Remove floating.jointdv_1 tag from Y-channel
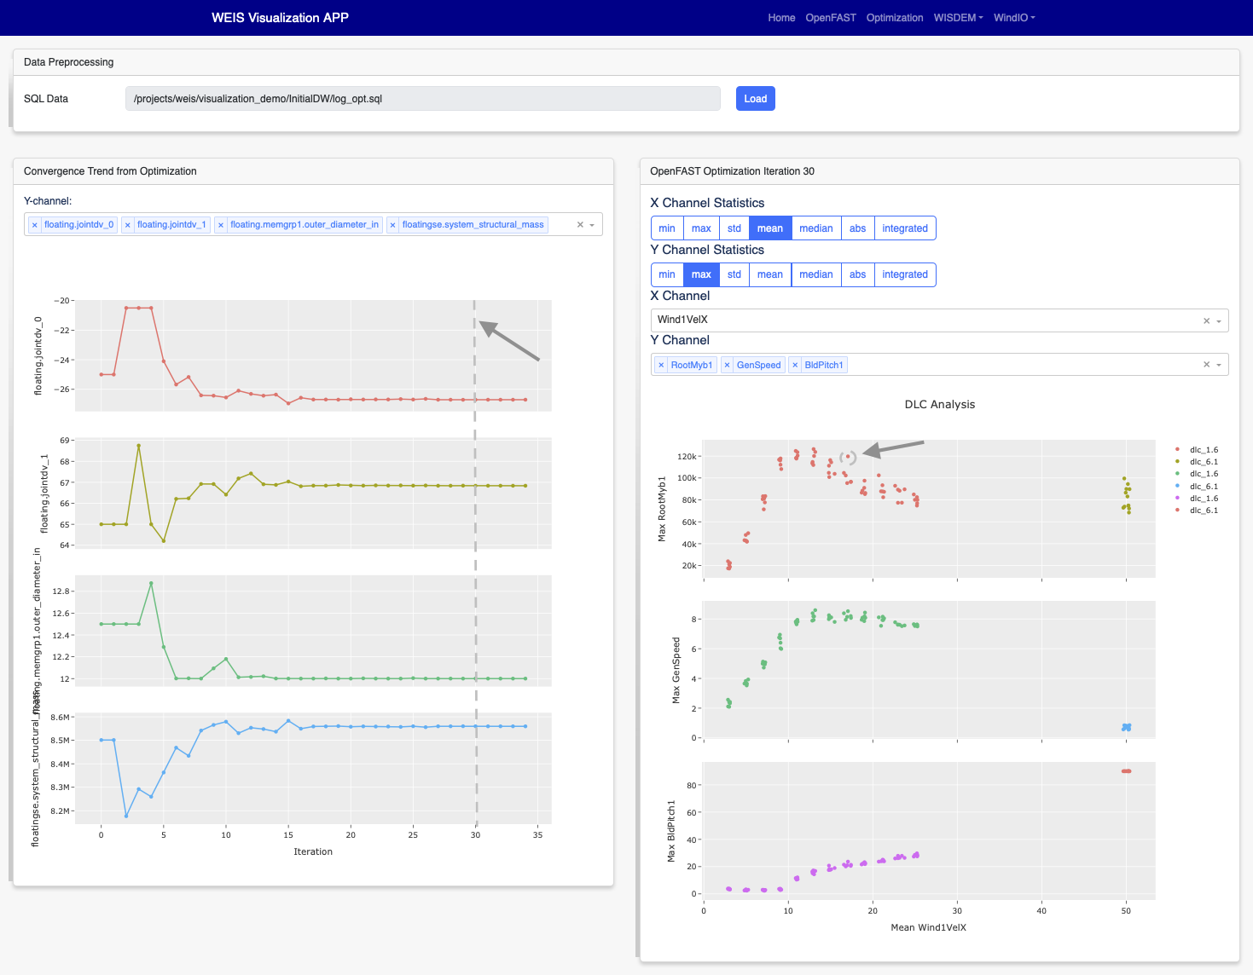 [128, 225]
